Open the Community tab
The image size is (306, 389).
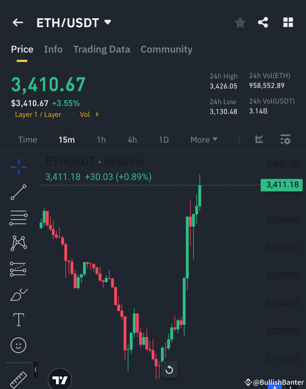point(166,49)
